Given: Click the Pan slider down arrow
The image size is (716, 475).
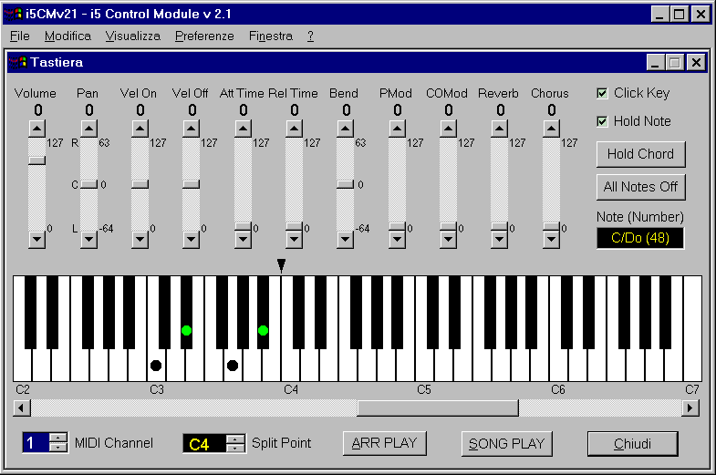Looking at the screenshot, I should point(88,240).
